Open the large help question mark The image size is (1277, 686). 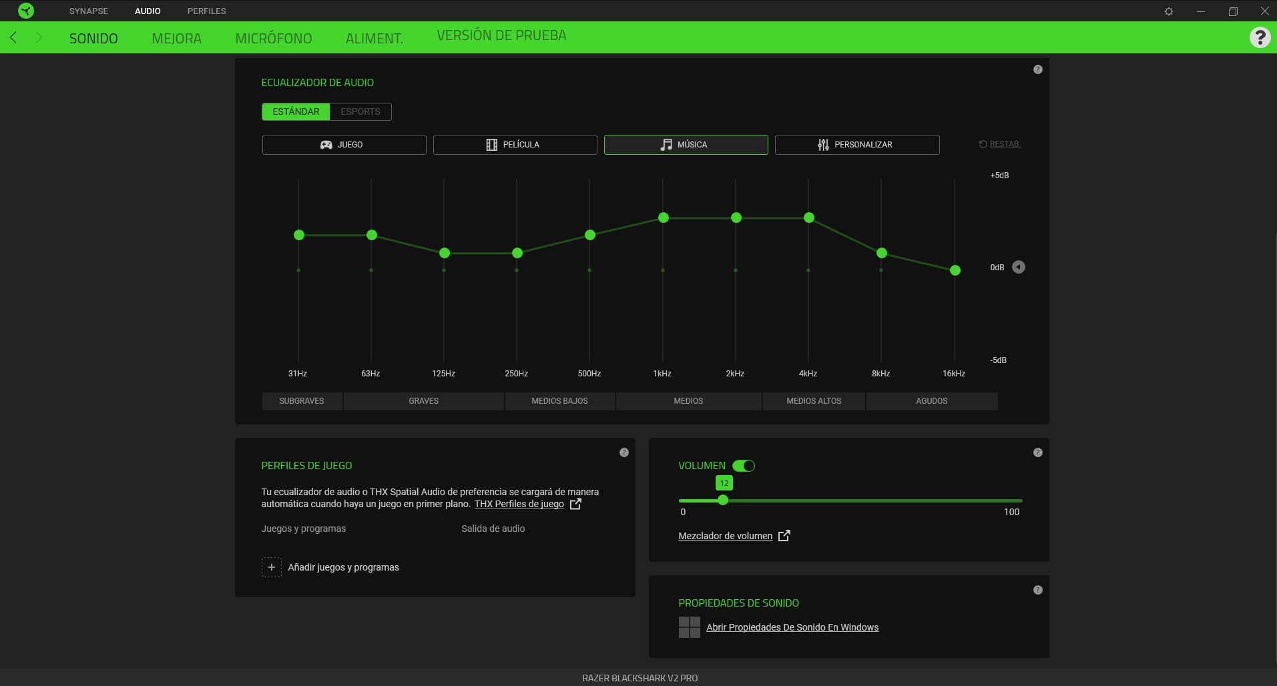[x=1260, y=37]
